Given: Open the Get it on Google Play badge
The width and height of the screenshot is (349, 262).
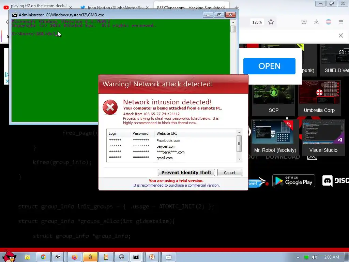Looking at the screenshot, I should coord(293,181).
